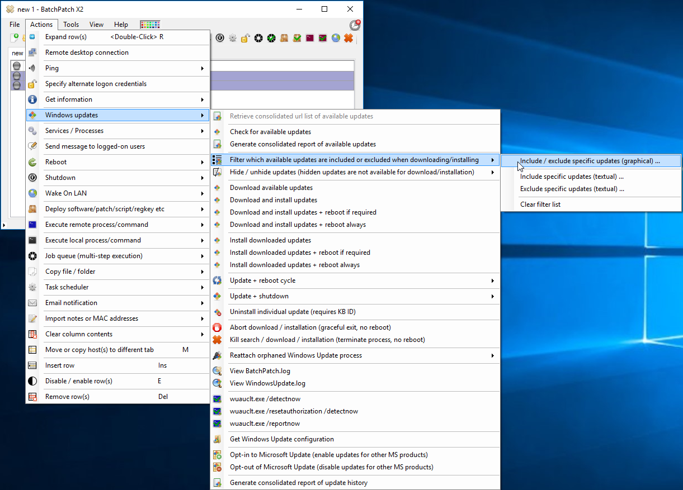Select Include / exclude specific updates (graphical)
Screen dimensions: 683x490
tap(591, 161)
